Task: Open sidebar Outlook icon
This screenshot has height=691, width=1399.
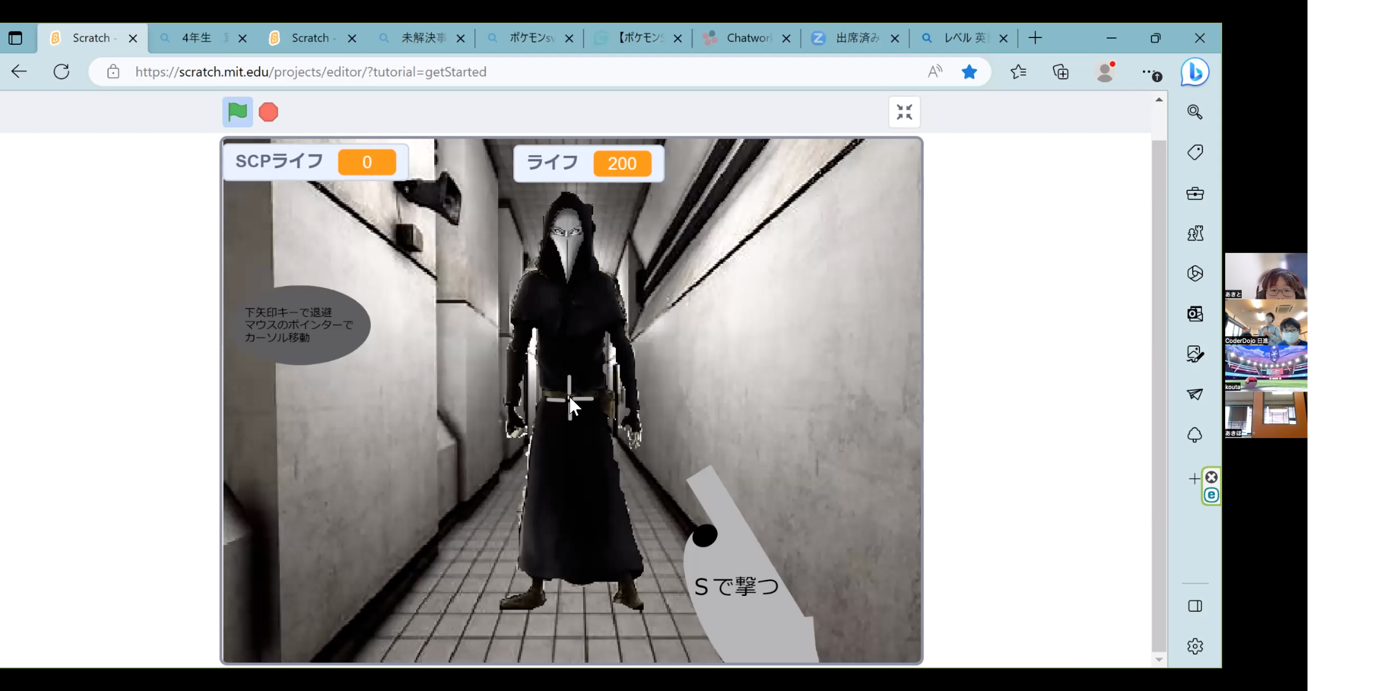Action: pos(1194,314)
